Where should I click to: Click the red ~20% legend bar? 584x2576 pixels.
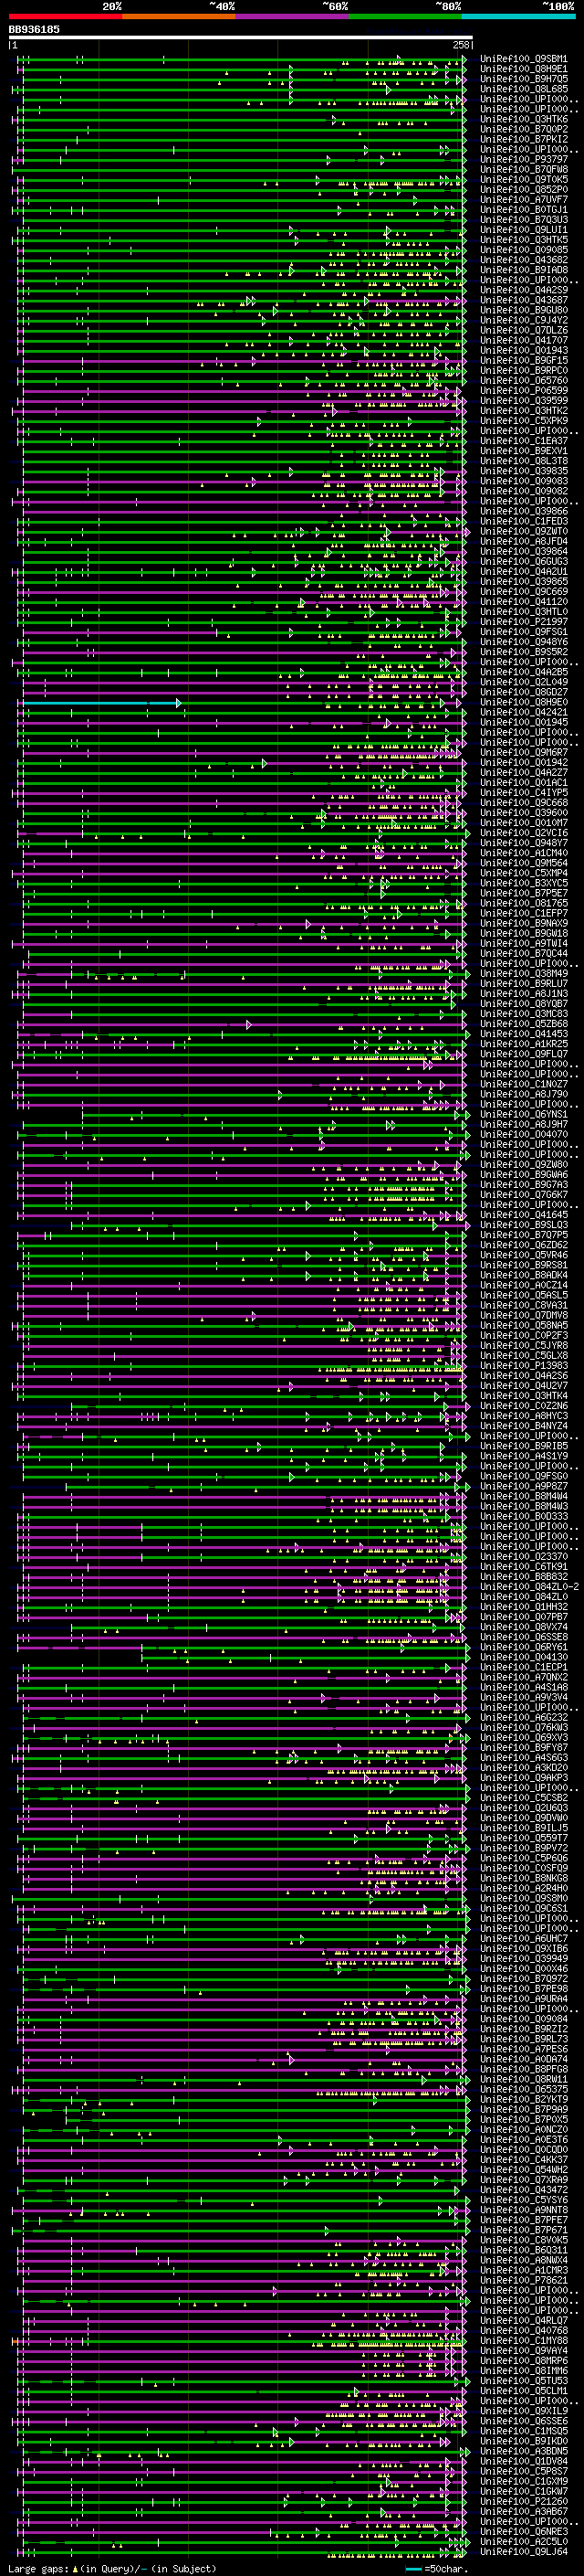tap(65, 16)
